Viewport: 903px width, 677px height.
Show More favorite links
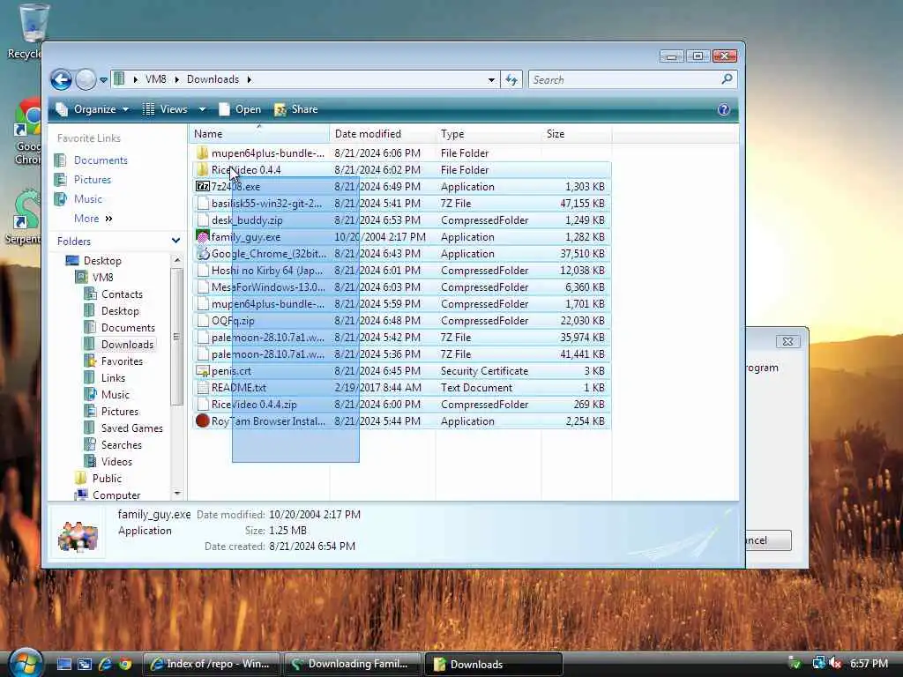coord(93,219)
